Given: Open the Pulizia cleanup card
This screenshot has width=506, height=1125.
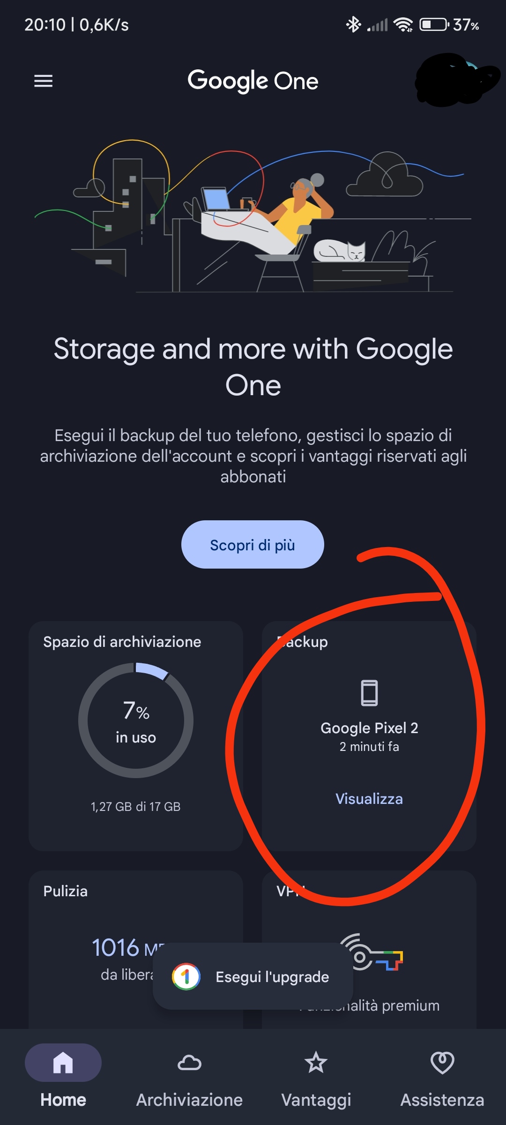Looking at the screenshot, I should pyautogui.click(x=136, y=950).
